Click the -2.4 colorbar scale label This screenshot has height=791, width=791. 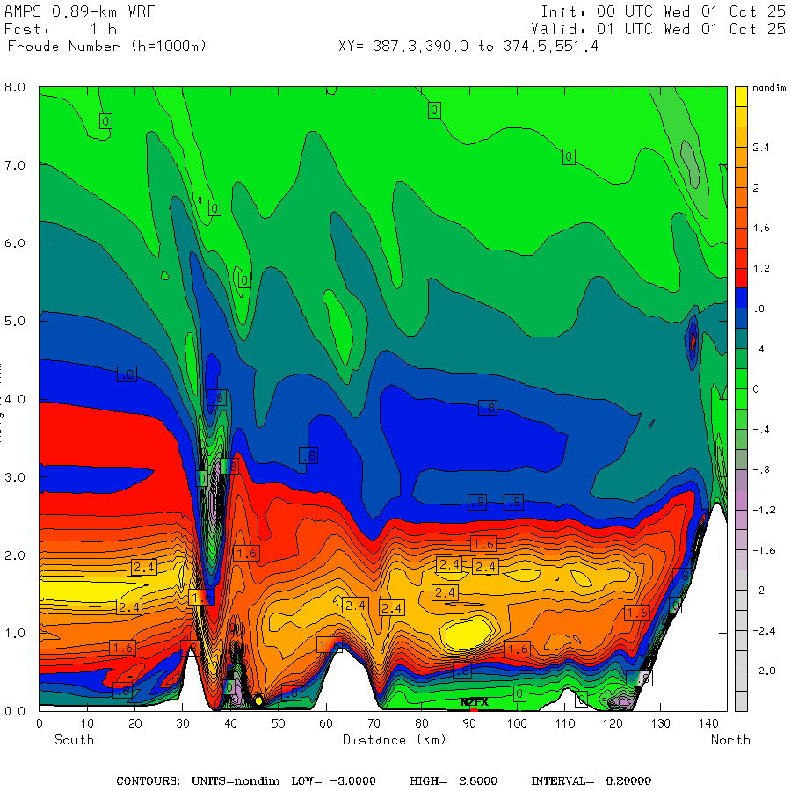764,631
